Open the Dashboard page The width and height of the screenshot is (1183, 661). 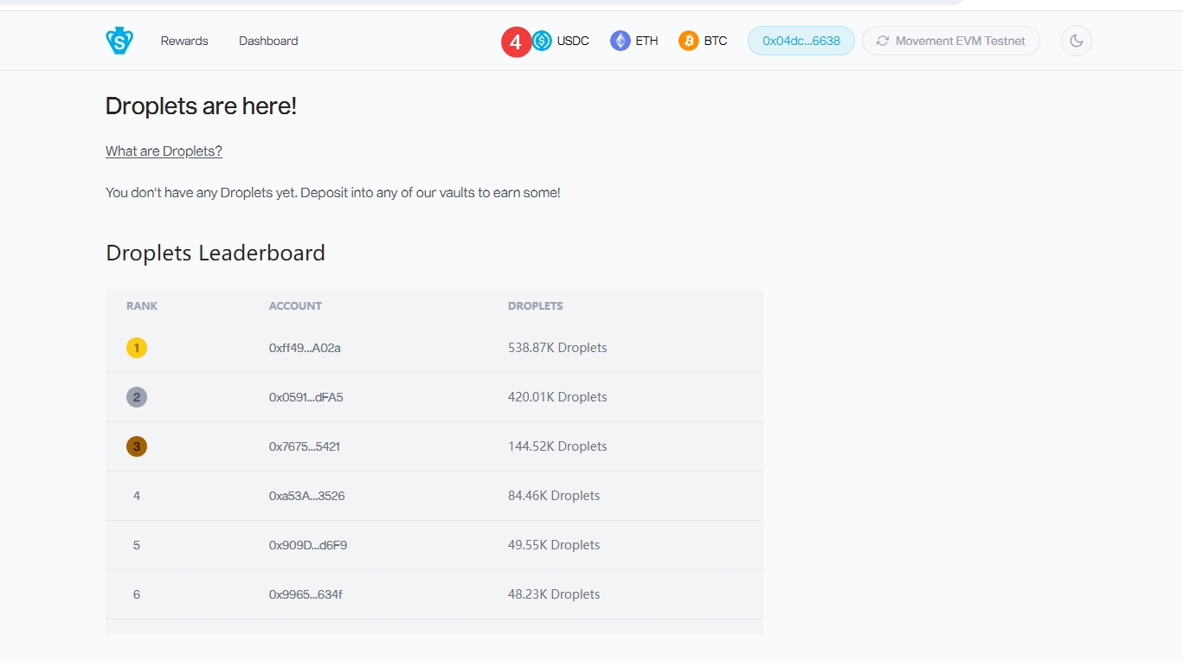(x=268, y=41)
